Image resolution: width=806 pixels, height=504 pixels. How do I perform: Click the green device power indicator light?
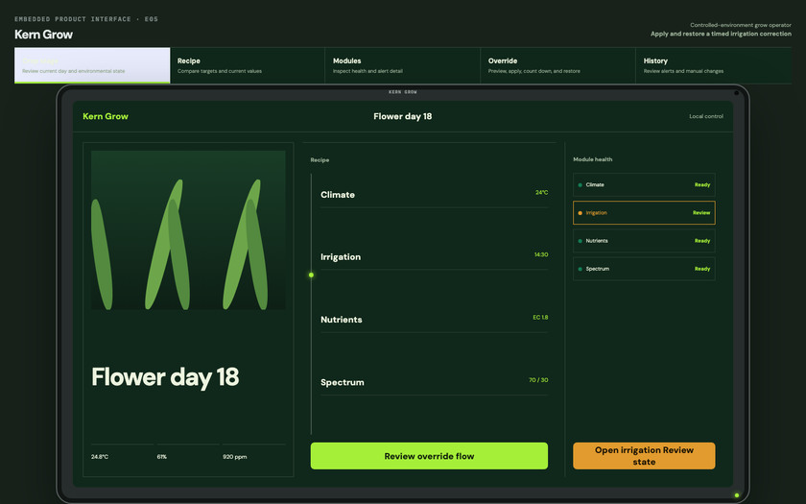pyautogui.click(x=737, y=495)
